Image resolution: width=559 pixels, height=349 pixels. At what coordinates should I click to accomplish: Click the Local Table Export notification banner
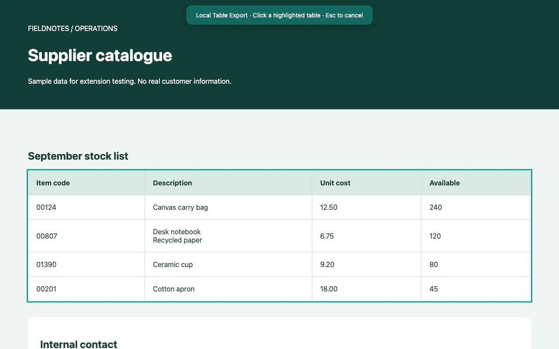(x=279, y=15)
